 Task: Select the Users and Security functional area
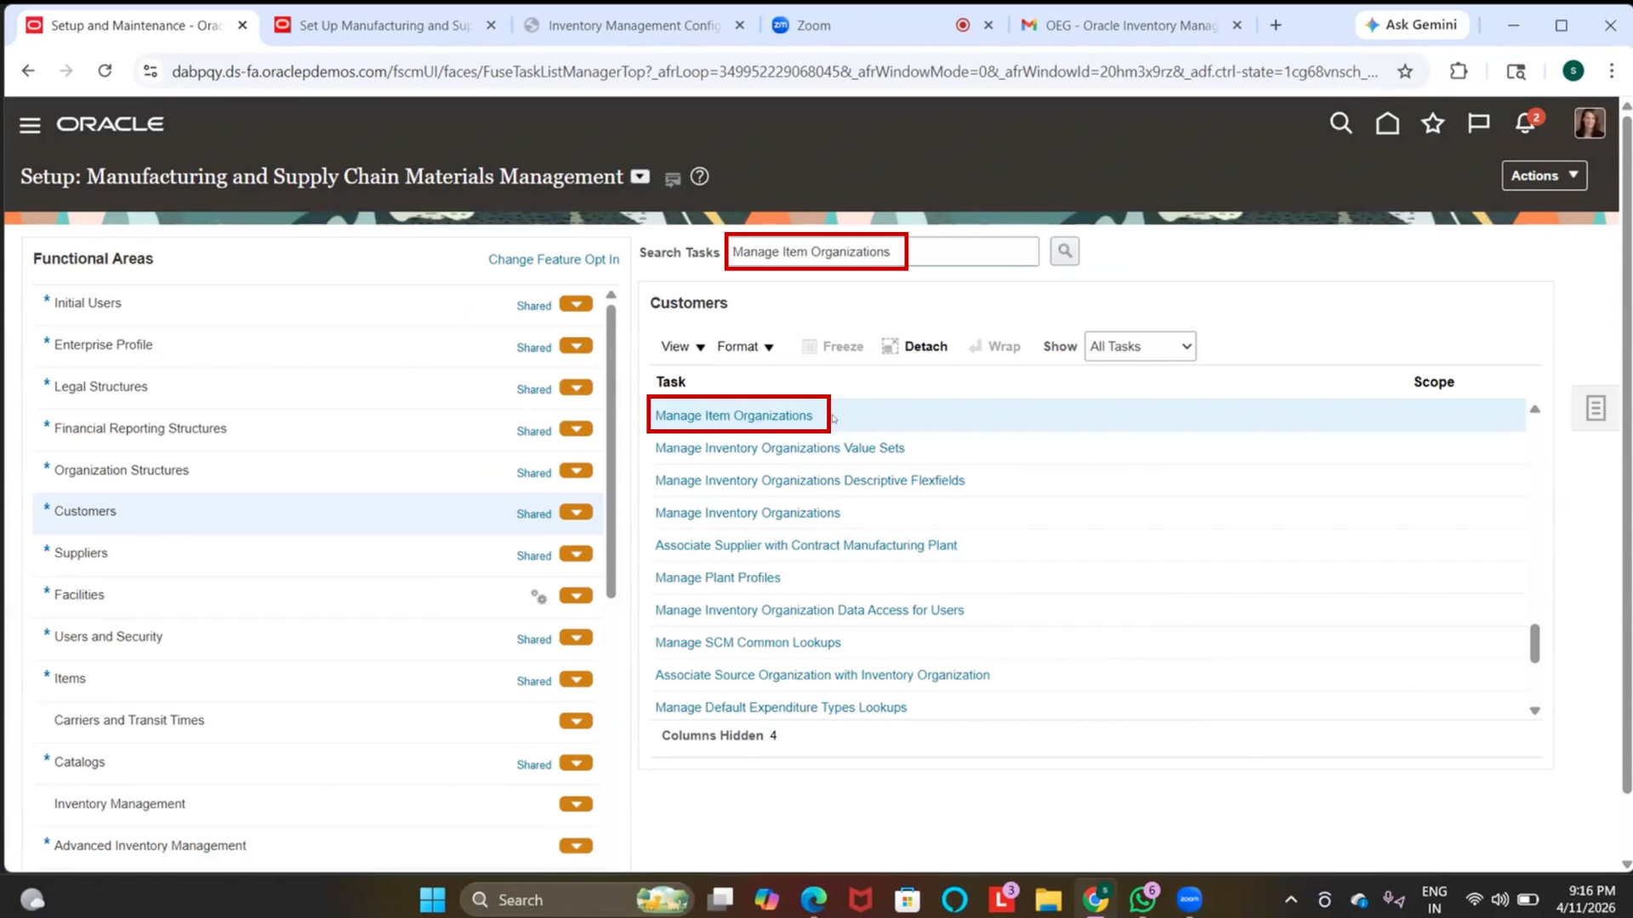[108, 637]
